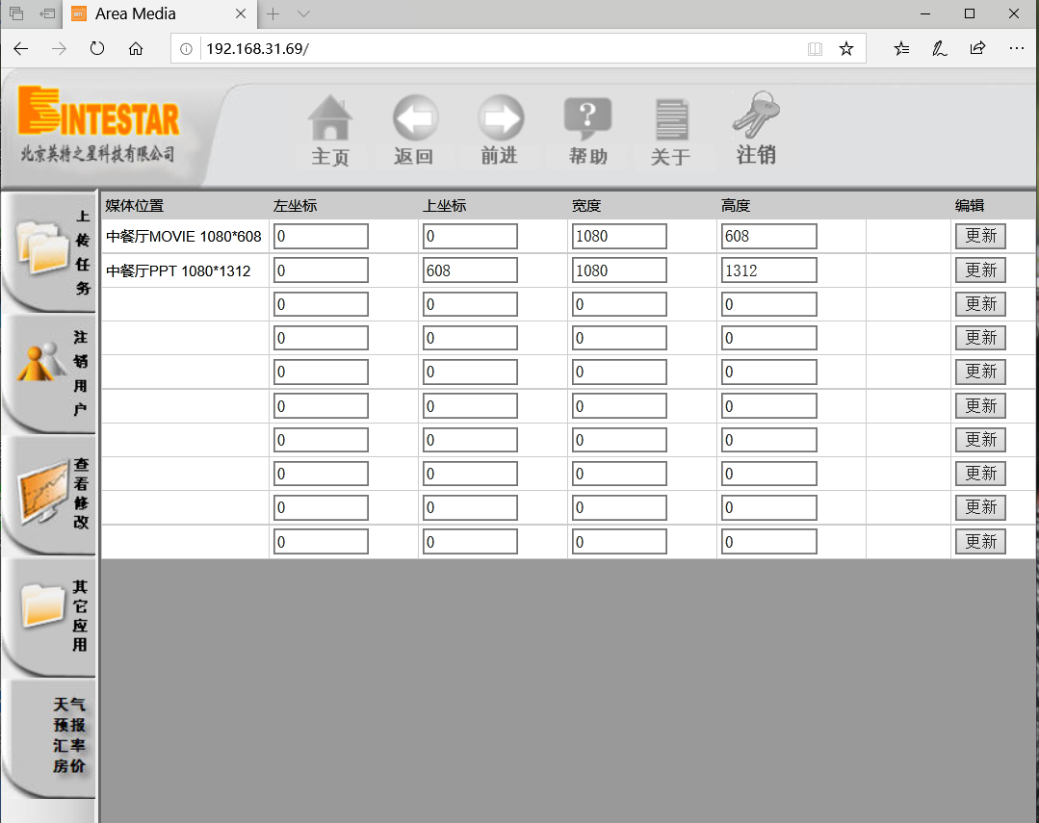Open 天气预报汇率房价 sidebar item
This screenshot has width=1039, height=823.
coord(50,736)
